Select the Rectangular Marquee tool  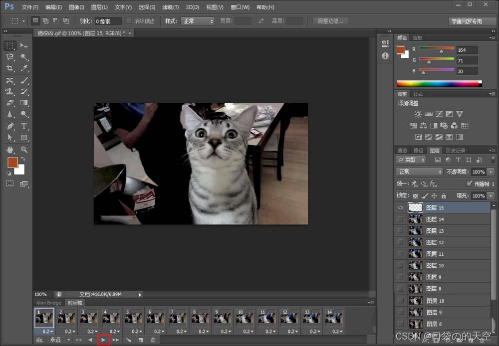coord(10,45)
